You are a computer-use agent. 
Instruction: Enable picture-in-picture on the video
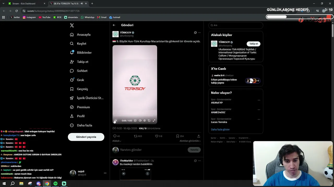click(149, 121)
